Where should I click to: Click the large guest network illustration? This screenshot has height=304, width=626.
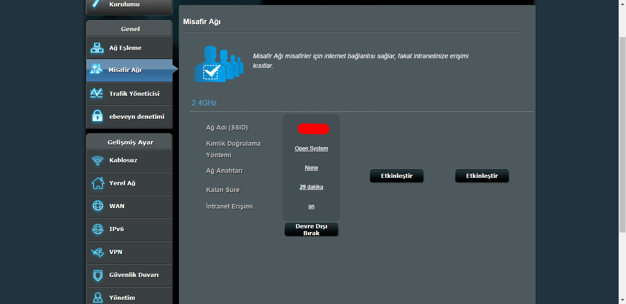[x=219, y=63]
